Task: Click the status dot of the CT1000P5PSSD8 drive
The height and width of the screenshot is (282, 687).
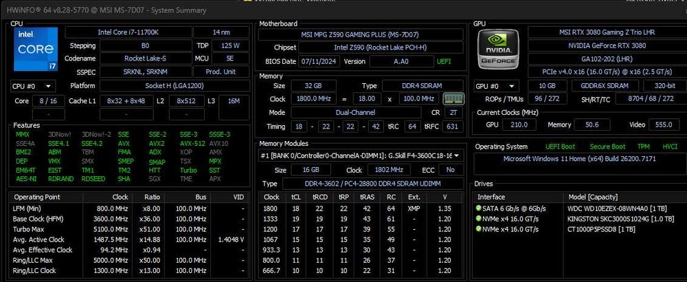Action: pos(478,229)
